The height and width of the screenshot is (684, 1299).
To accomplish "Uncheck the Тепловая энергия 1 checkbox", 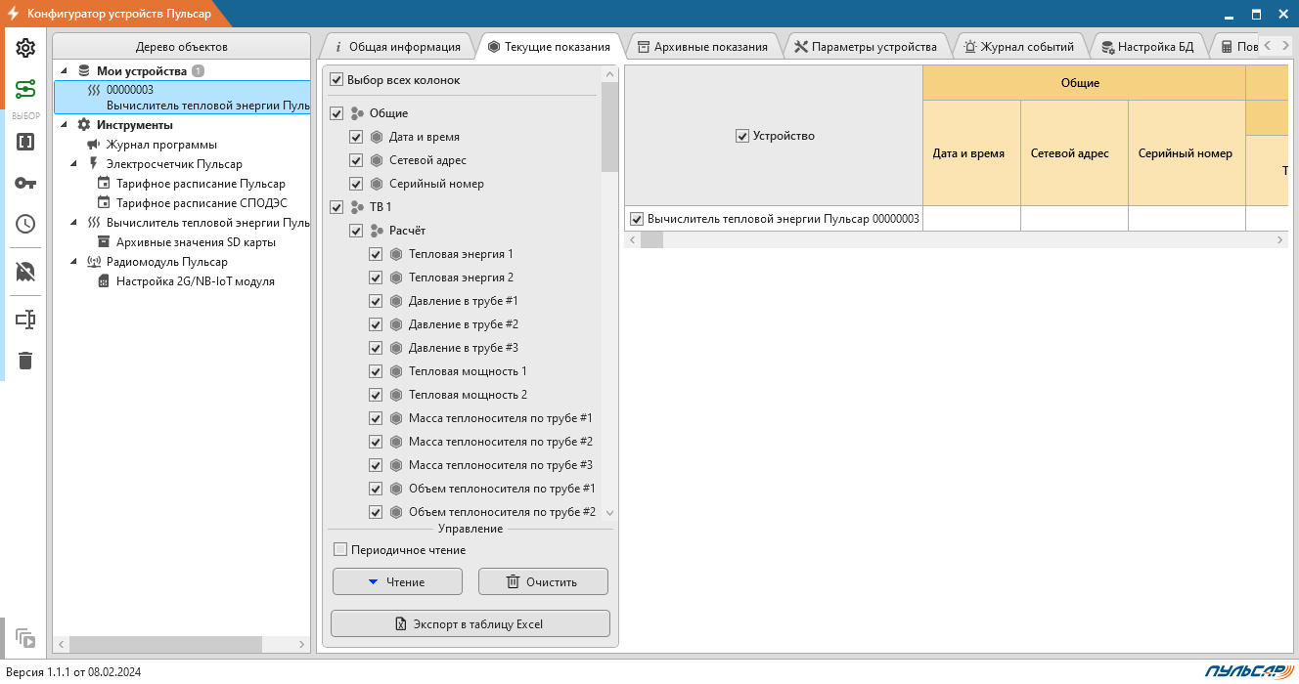I will 376,254.
